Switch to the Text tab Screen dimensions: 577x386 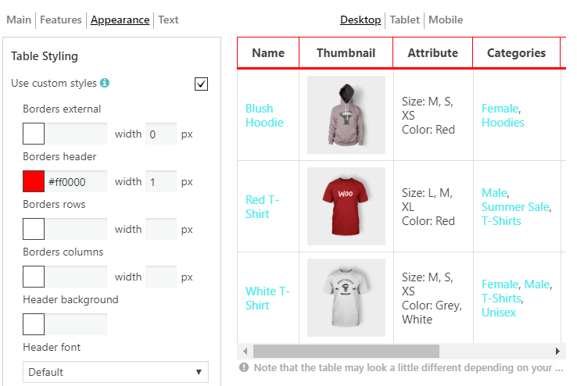click(168, 20)
